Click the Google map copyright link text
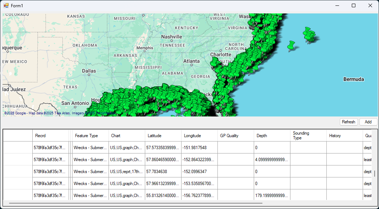This screenshot has height=209, width=379. [x=60, y=113]
